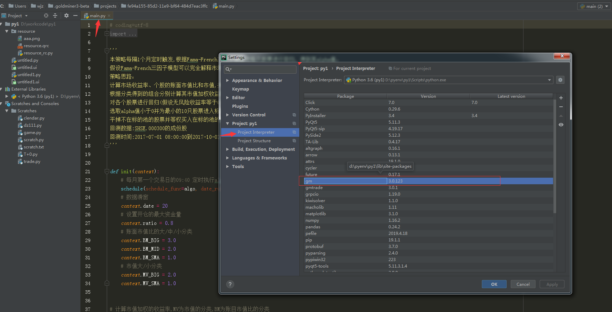Open resource.qrc file
Viewport: 612px width, 312px height.
(36, 46)
